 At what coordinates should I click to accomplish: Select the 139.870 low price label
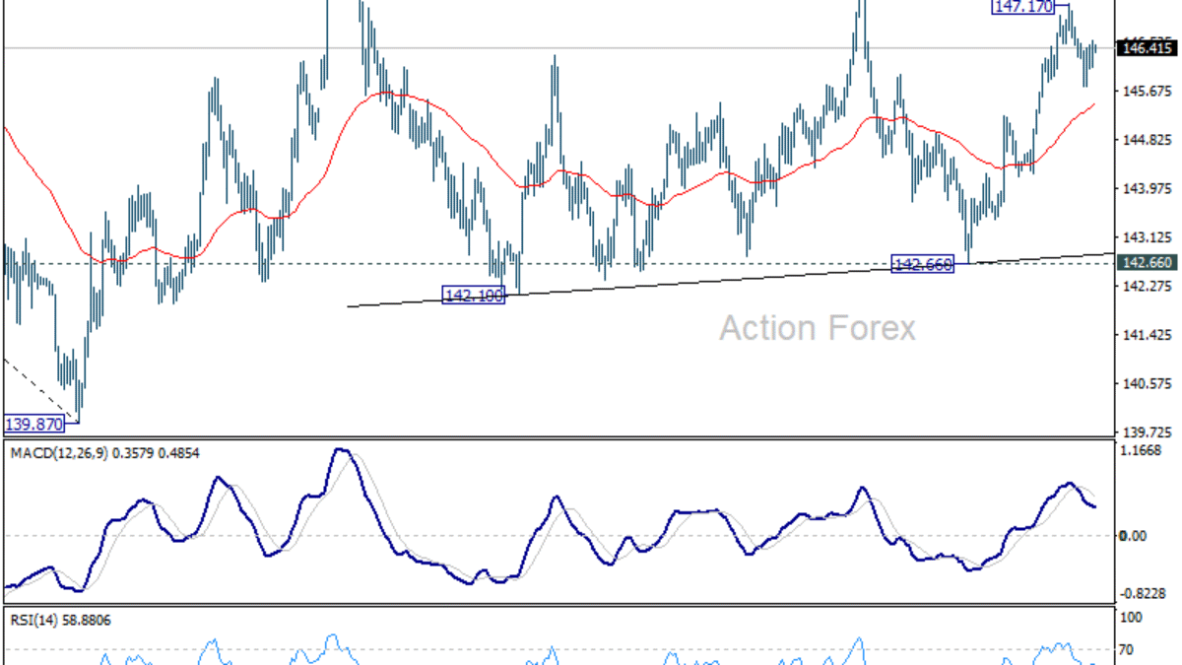tap(33, 424)
